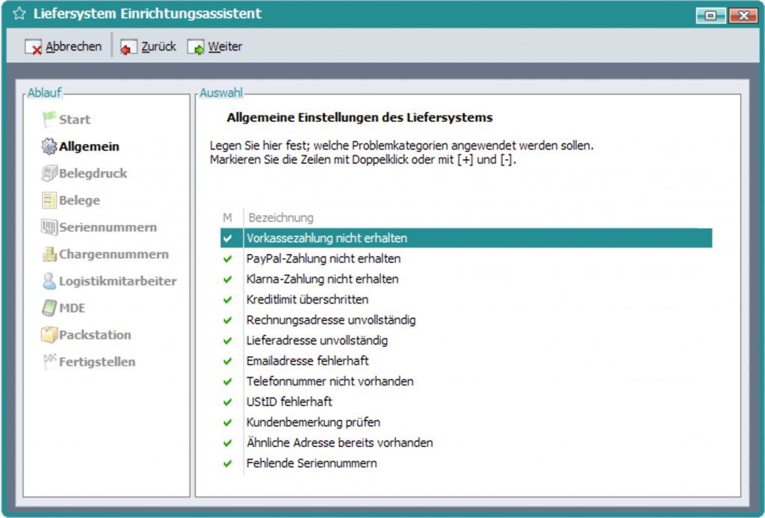Select row Lieferadresse unvollständig
The height and width of the screenshot is (518, 765).
(317, 341)
